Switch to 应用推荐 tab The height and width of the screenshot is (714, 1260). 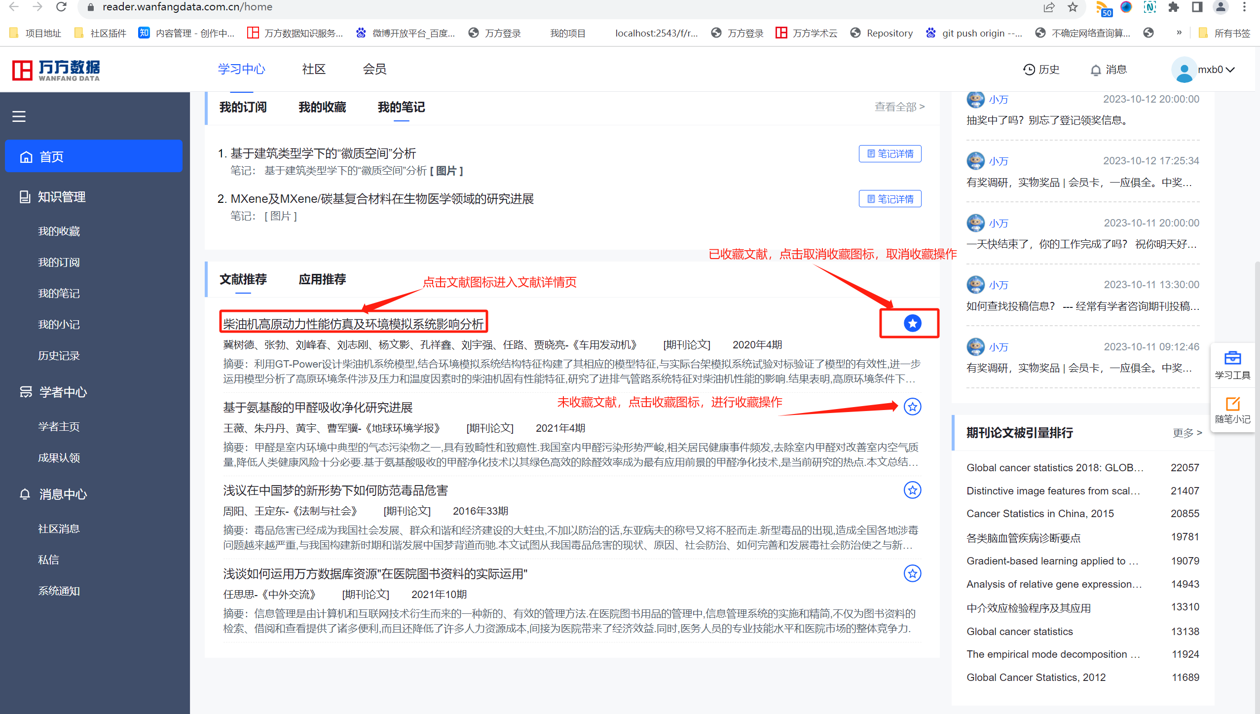click(322, 279)
